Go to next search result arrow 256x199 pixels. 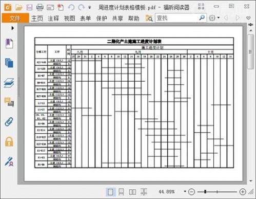click(238, 18)
